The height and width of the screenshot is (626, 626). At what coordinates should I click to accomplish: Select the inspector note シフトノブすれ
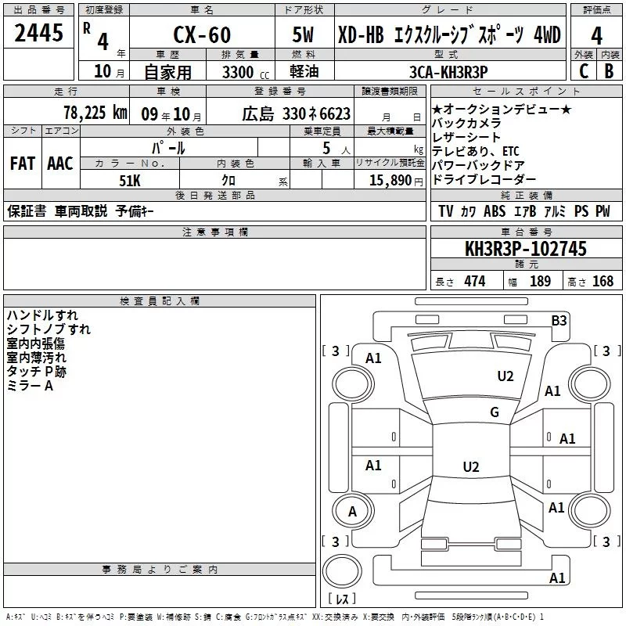click(x=49, y=329)
